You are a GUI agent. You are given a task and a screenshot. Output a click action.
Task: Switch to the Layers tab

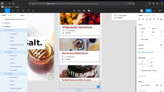pos(4,15)
